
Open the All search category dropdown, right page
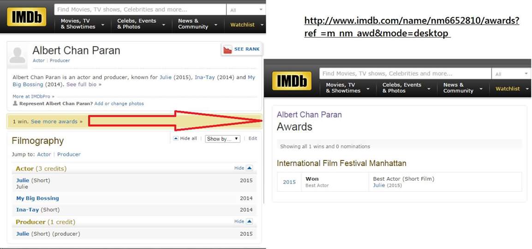coord(511,74)
